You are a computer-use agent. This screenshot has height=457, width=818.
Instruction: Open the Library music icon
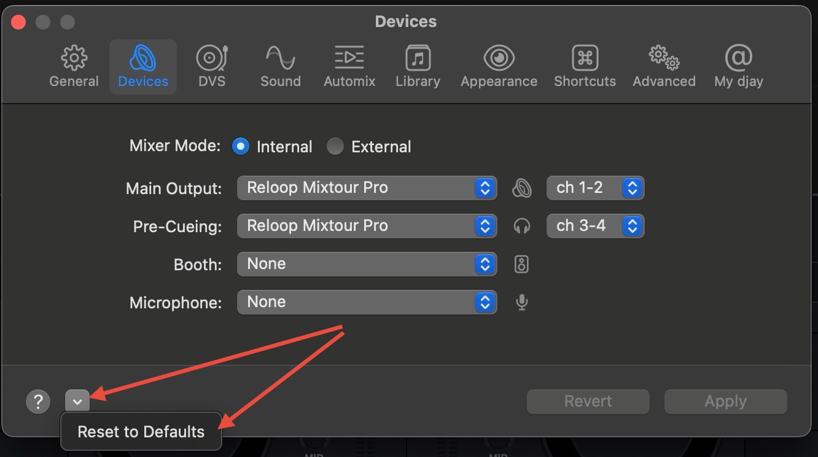[x=418, y=58]
